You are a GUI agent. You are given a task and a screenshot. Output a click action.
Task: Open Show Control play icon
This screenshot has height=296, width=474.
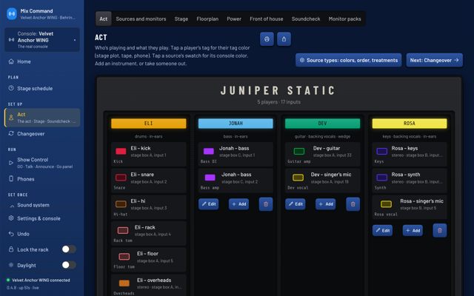(11, 163)
